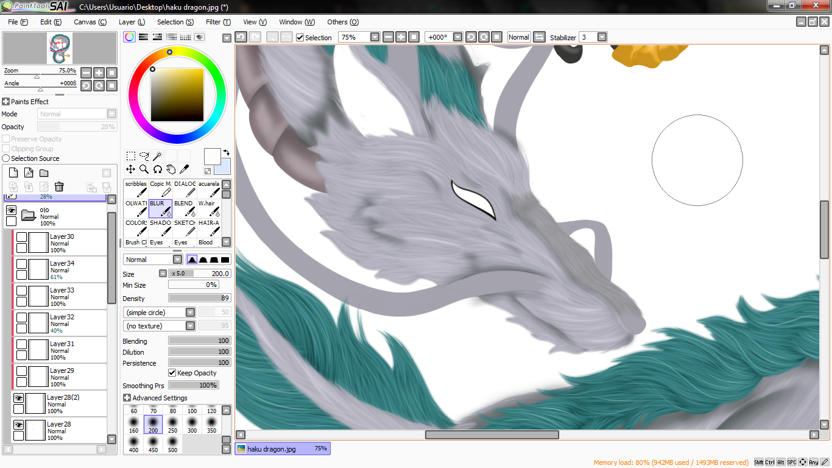The height and width of the screenshot is (468, 832).
Task: Select the Magic Wand tool
Action: (157, 156)
